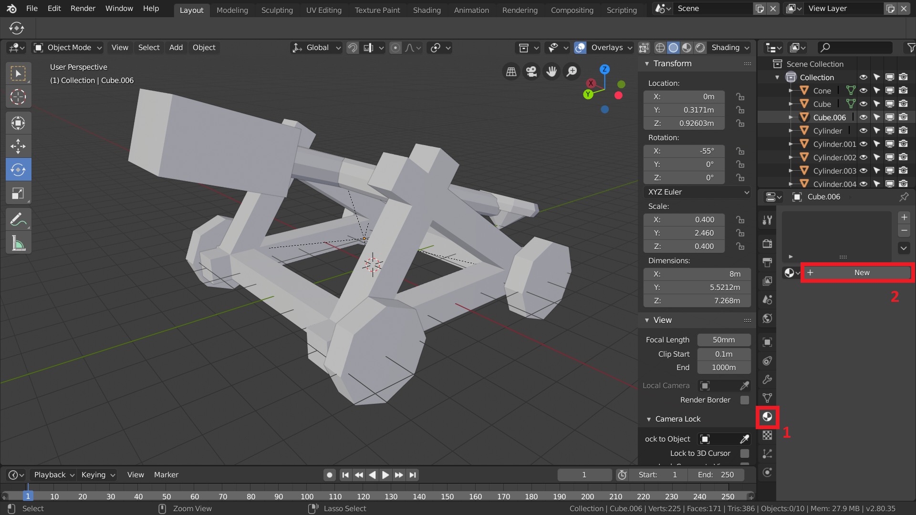Toggle X-ray mode
The width and height of the screenshot is (916, 515).
pyautogui.click(x=644, y=48)
